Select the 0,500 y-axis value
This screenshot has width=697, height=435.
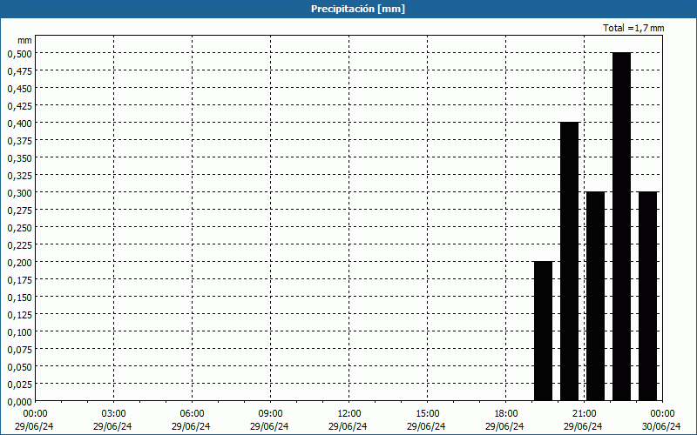pos(19,53)
